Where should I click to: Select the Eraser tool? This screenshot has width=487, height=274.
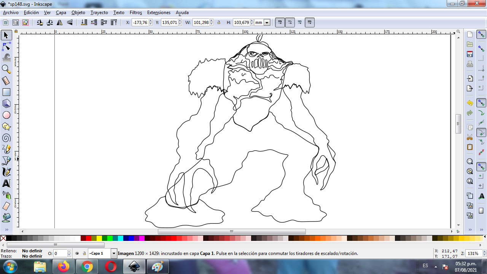[x=6, y=206]
